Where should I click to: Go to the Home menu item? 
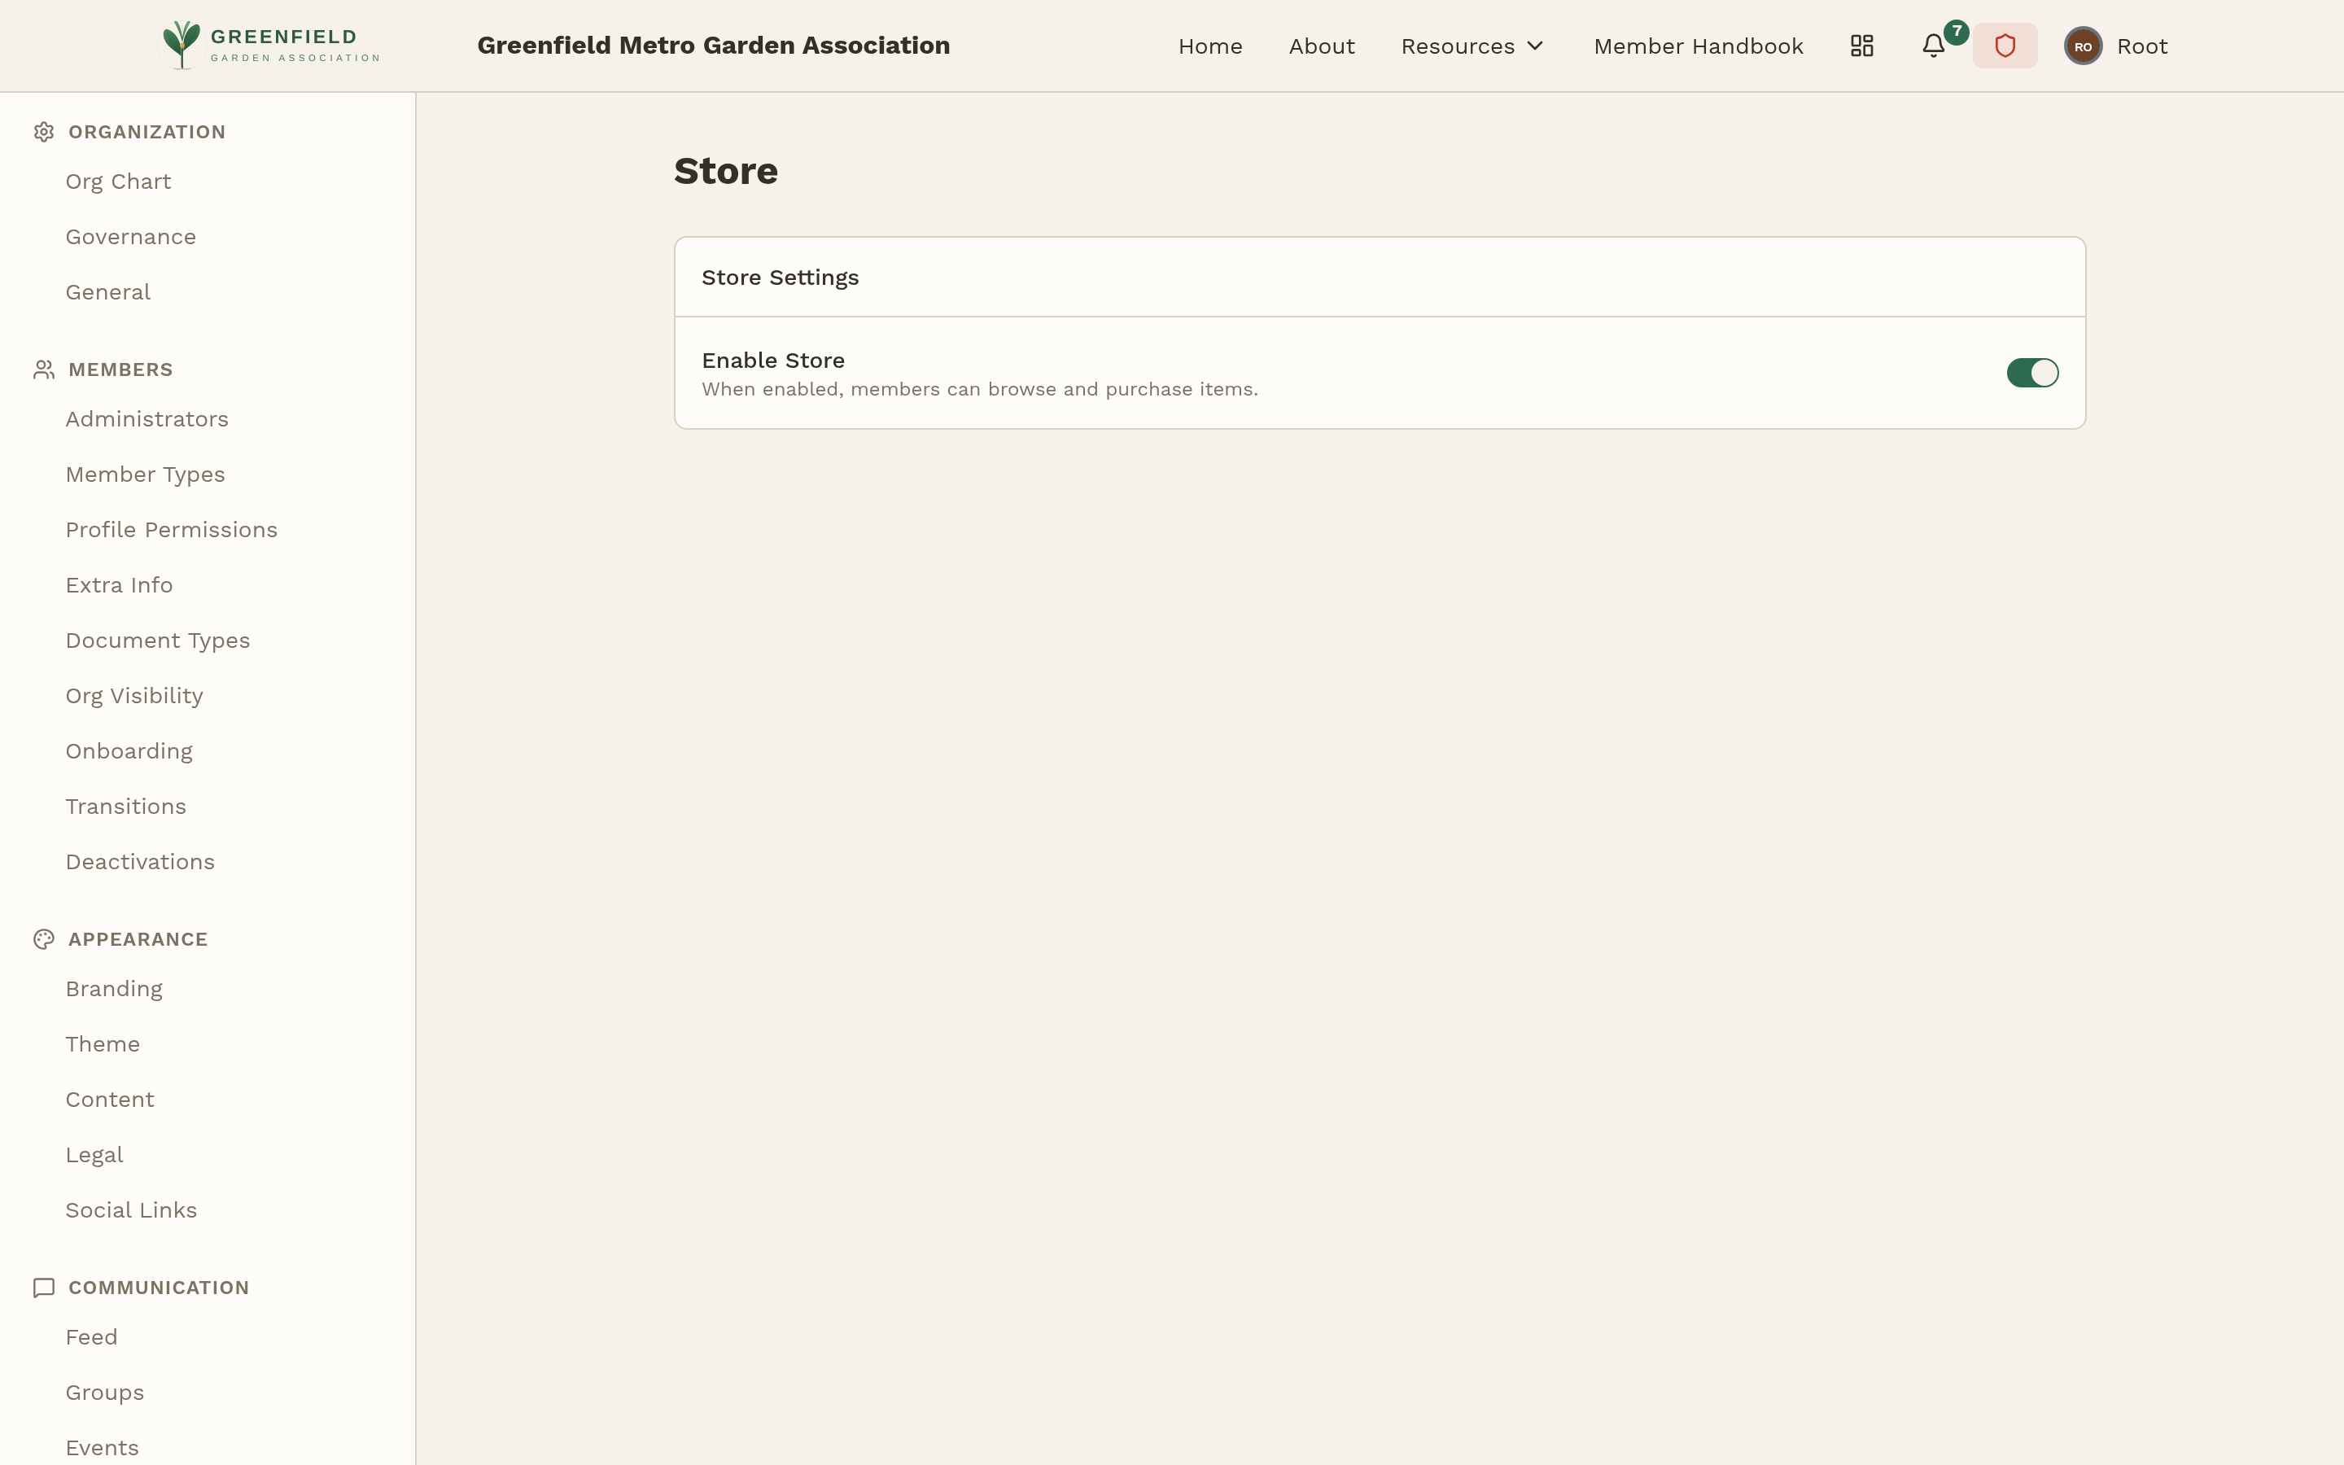pos(1209,45)
